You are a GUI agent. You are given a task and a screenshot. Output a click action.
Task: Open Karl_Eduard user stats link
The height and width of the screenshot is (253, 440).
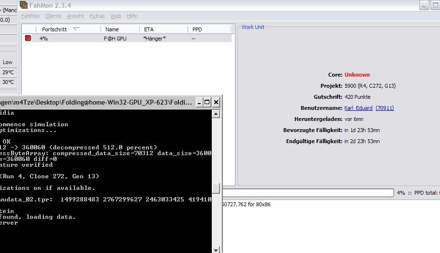(358, 108)
